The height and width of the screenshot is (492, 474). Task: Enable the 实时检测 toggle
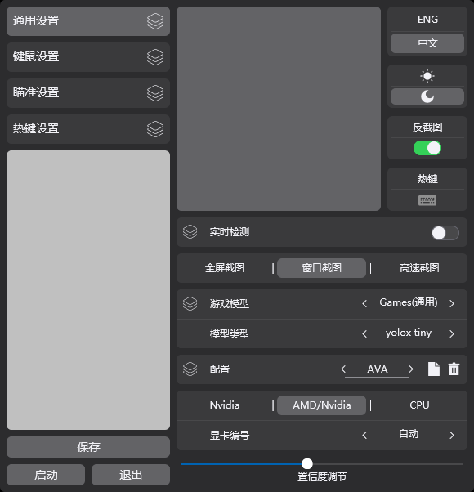445,233
